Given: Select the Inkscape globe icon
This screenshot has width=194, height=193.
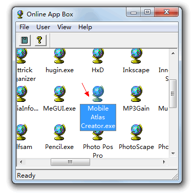Looking at the screenshot, I should point(136,56).
